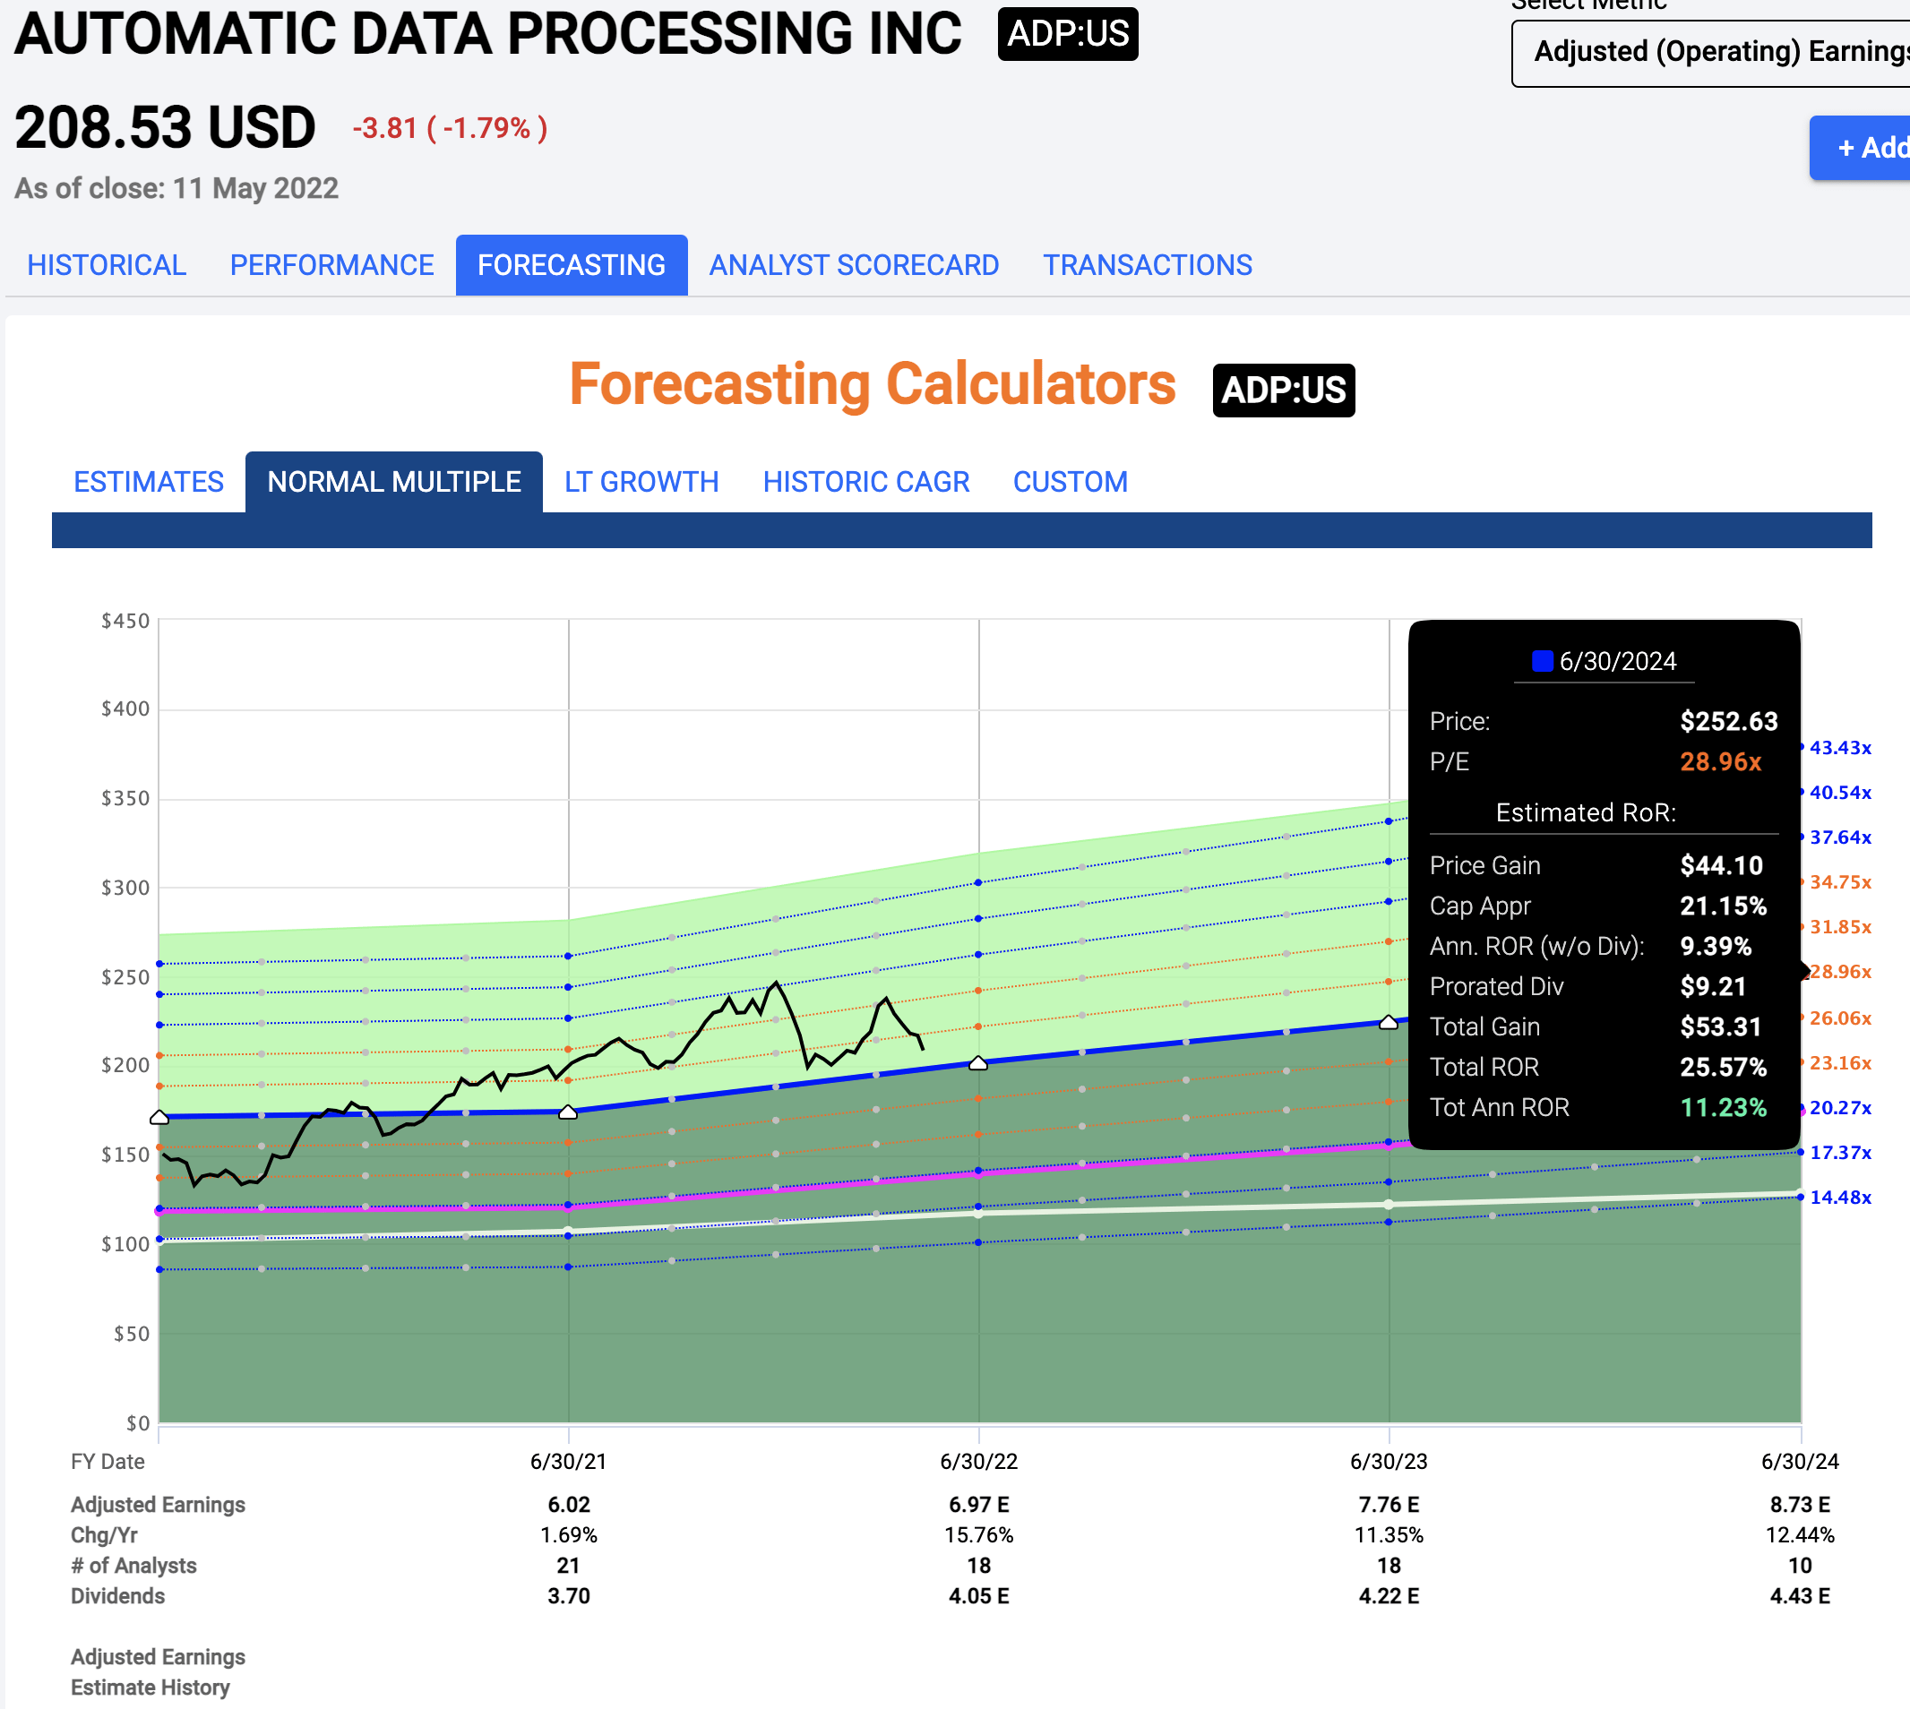Click the 40.54x multiple label
Screen dimensions: 1910x1709
pos(1840,793)
